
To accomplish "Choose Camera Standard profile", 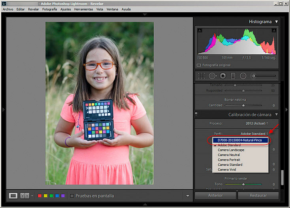I will pyautogui.click(x=240, y=165).
